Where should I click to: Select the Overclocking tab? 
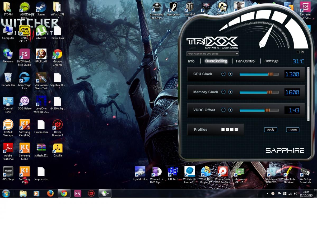(x=216, y=61)
